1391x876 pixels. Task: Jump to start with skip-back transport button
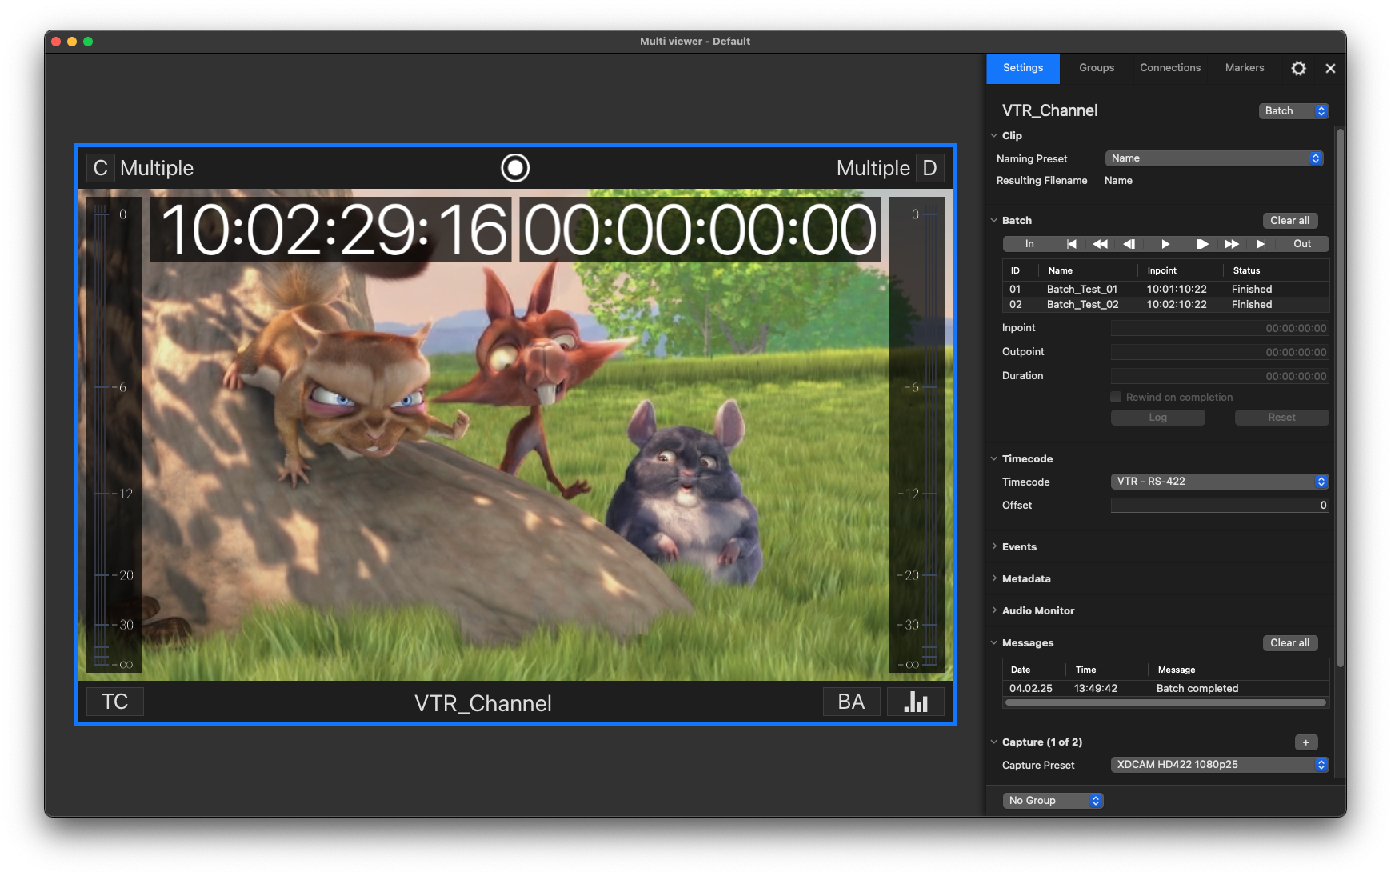pyautogui.click(x=1071, y=244)
